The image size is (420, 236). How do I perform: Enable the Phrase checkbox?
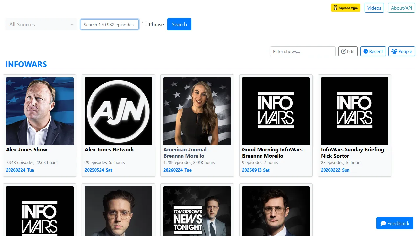144,24
